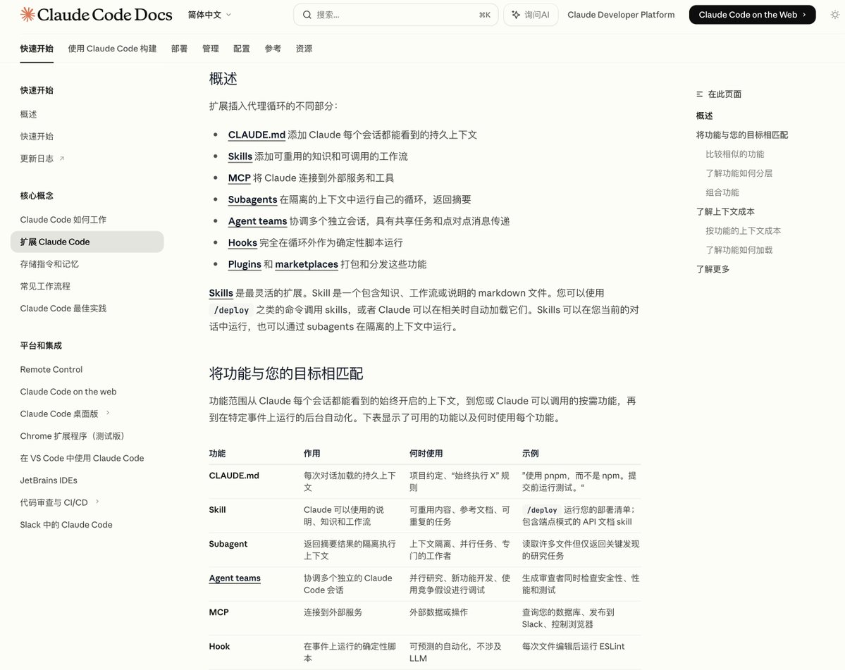Viewport: 845px width, 670px height.
Task: Jump to 了解上下文成本 outline entry
Action: coord(724,211)
